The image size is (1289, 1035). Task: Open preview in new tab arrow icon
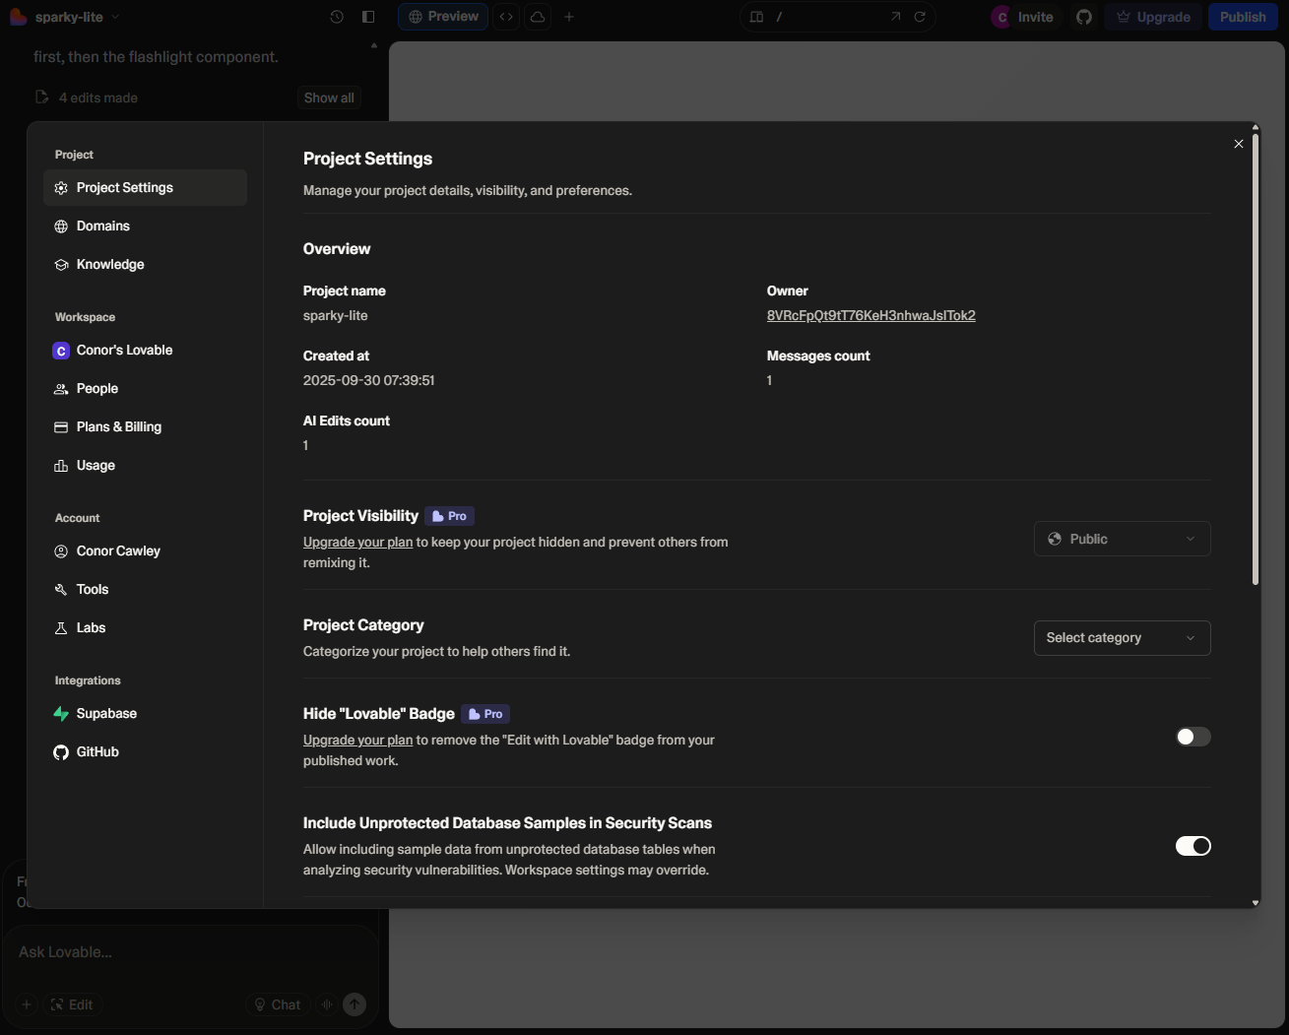pos(894,17)
